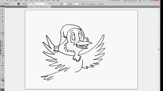Select the Artboard tool

point(2,68)
